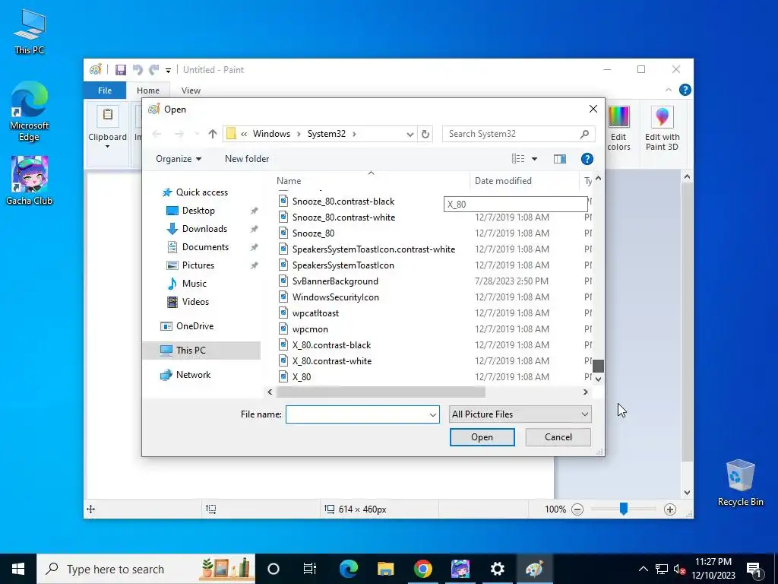Open the Organize menu
Viewport: 778px width, 584px height.
(178, 159)
